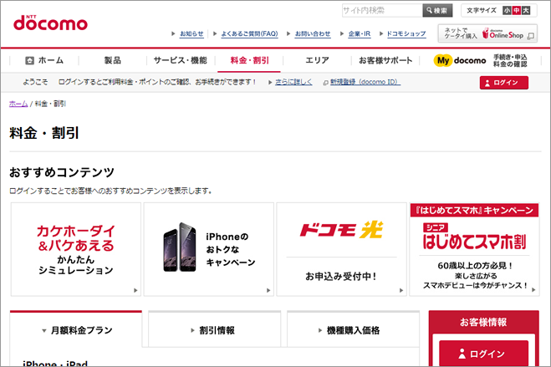Click the magnifier icon on the search button
The image size is (551, 367).
[429, 11]
